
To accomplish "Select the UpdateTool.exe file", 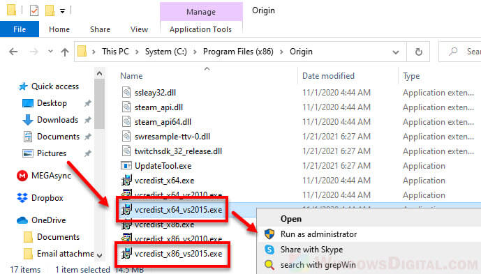I will (163, 166).
